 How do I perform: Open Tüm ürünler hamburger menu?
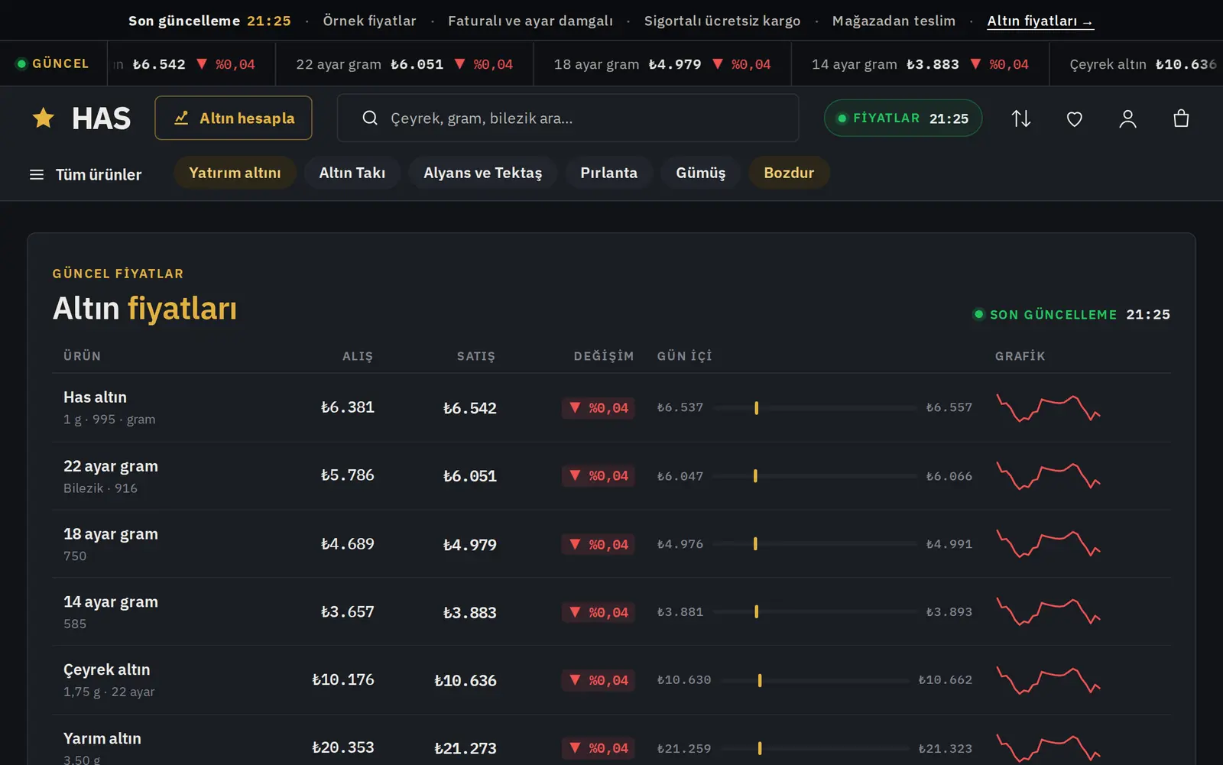[85, 174]
